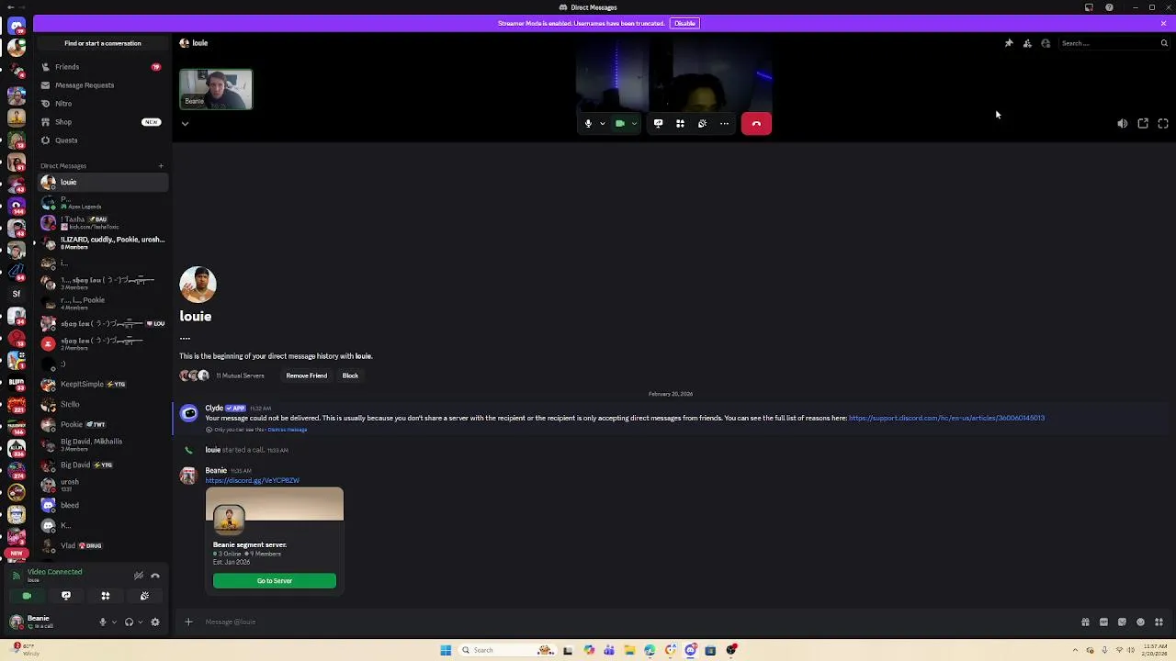Click the Go to Server button

coord(275,580)
